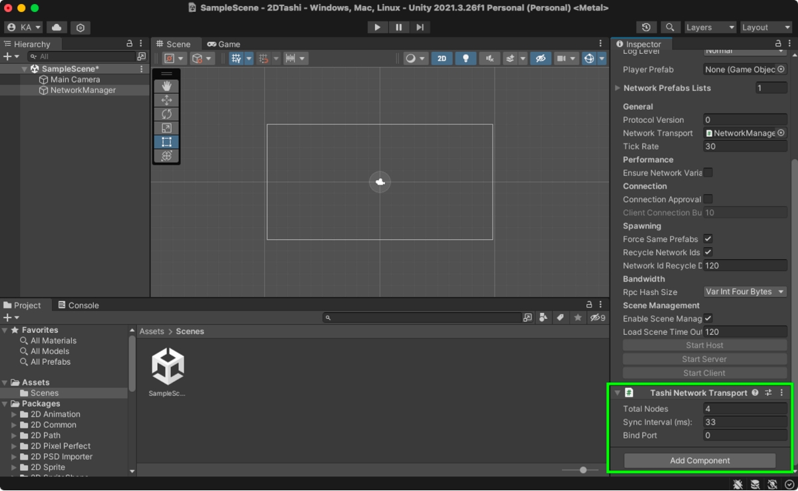Open the Layout dropdown
The height and width of the screenshot is (491, 798).
point(765,27)
